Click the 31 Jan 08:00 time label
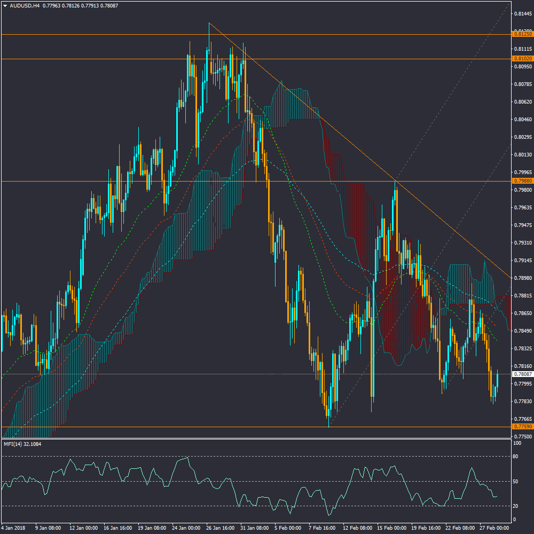This screenshot has height=534, width=534. pos(254,528)
